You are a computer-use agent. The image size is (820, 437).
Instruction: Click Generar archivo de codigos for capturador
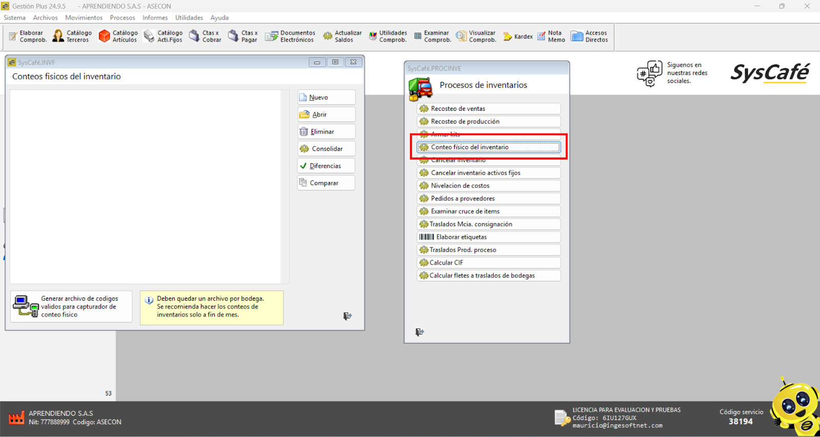[x=71, y=307]
